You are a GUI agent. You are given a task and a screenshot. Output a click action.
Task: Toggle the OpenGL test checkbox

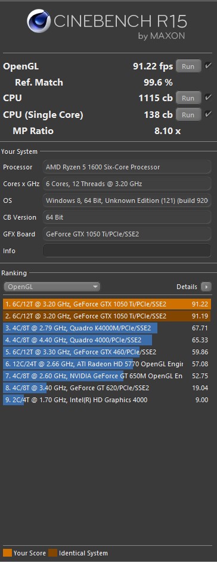coord(207,66)
